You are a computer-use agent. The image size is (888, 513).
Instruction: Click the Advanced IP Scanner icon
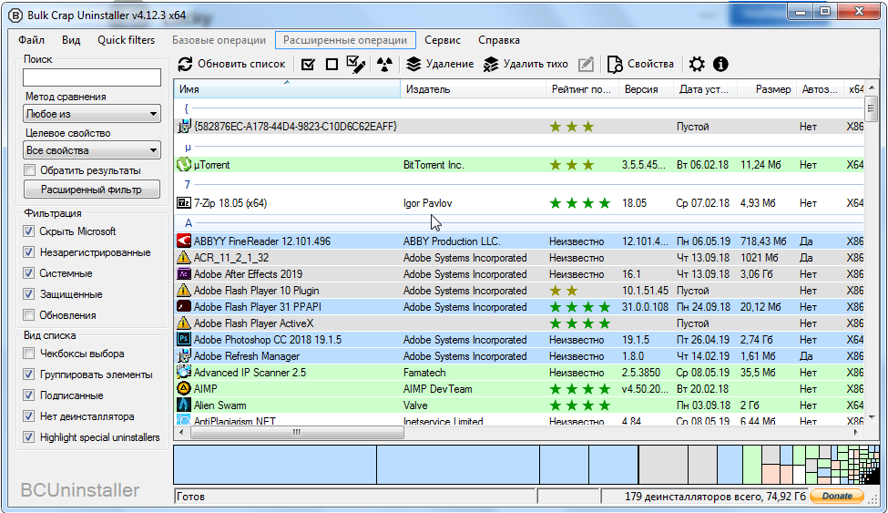(x=183, y=372)
